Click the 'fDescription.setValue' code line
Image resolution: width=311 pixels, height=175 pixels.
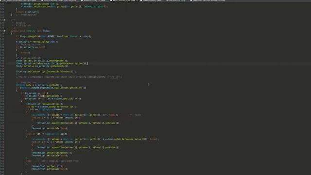tap(52, 64)
